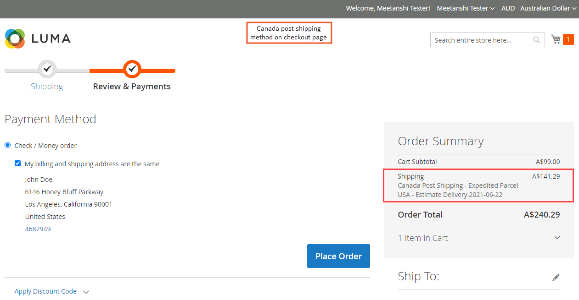The height and width of the screenshot is (300, 579).
Task: Toggle billing and shipping address same checkbox
Action: coord(18,164)
